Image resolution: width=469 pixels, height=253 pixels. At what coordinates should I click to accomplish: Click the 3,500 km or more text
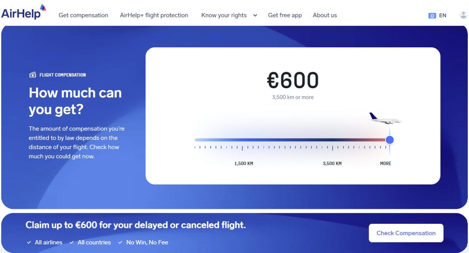293,97
